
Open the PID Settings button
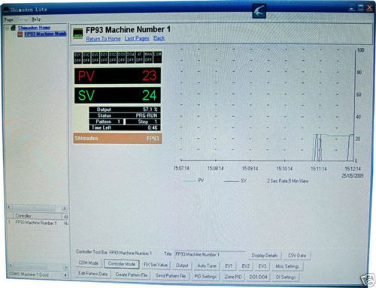point(205,277)
